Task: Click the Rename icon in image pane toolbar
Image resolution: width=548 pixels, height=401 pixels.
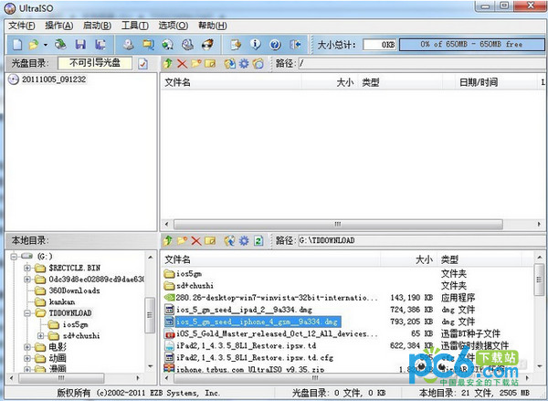Action: click(210, 64)
